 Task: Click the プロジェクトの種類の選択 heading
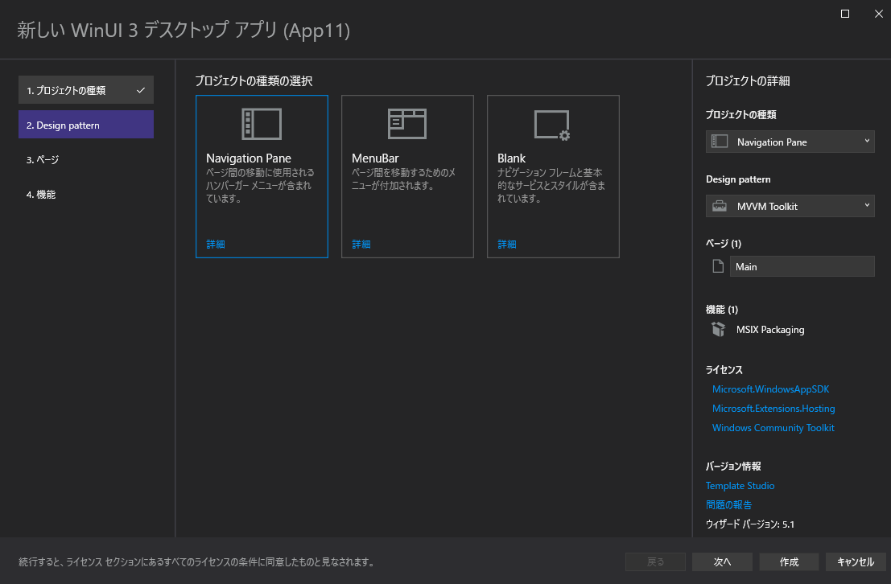(254, 80)
